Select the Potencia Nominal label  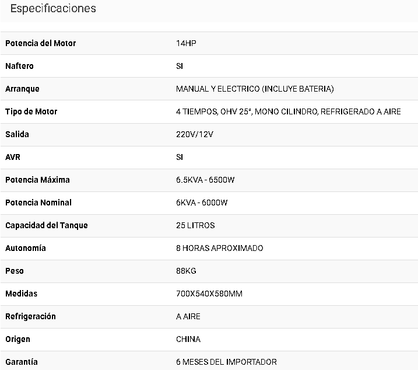coord(38,203)
